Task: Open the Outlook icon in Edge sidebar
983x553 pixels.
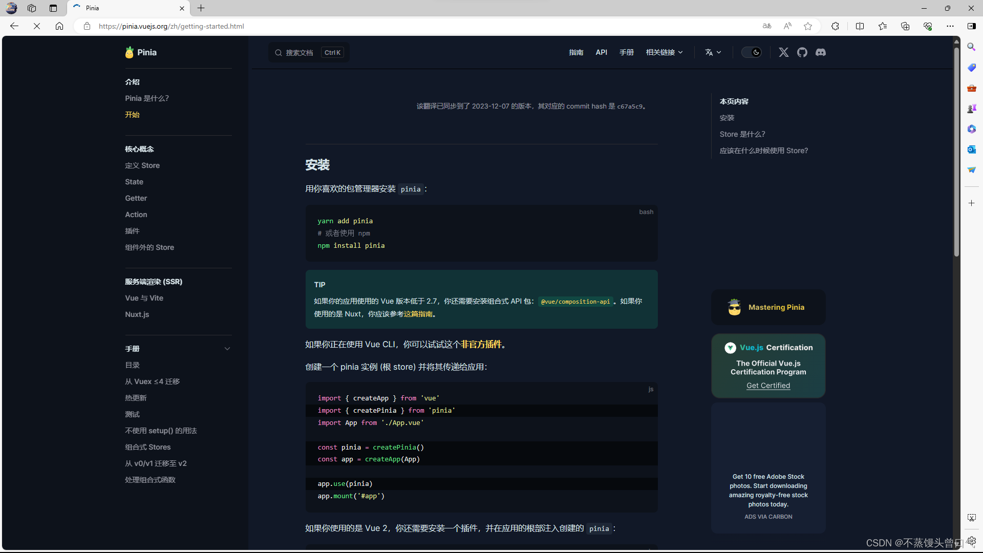Action: tap(971, 150)
